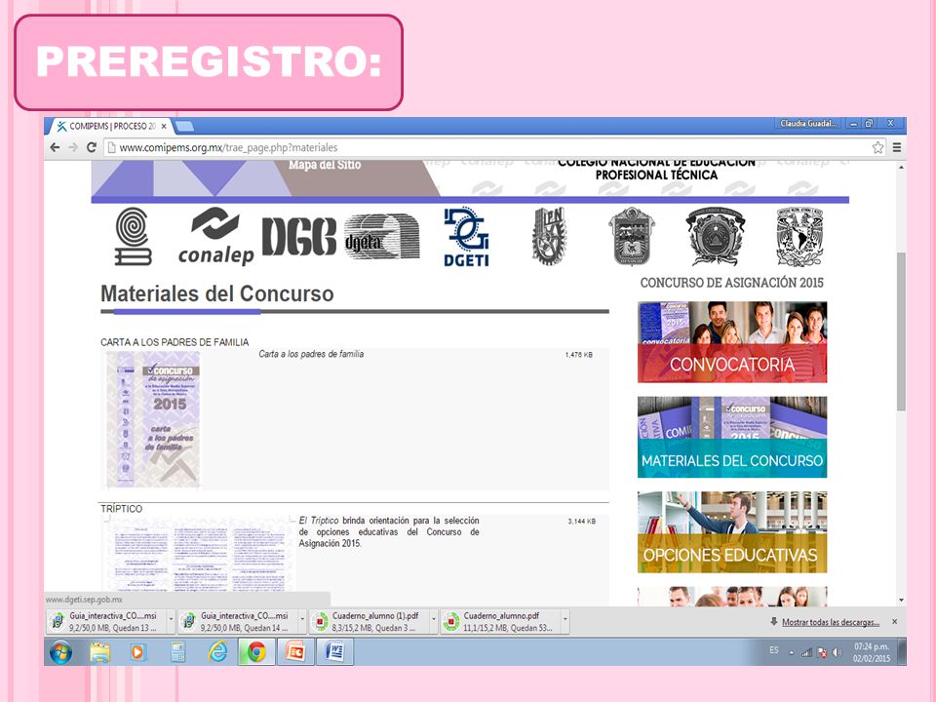This screenshot has height=702, width=936.
Task: Select the COMIPEMS | PROCESO browser tab
Action: pyautogui.click(x=110, y=127)
